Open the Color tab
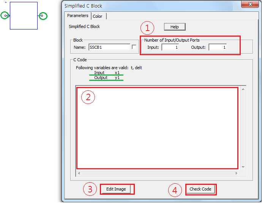The width and height of the screenshot is (262, 203). pos(98,16)
